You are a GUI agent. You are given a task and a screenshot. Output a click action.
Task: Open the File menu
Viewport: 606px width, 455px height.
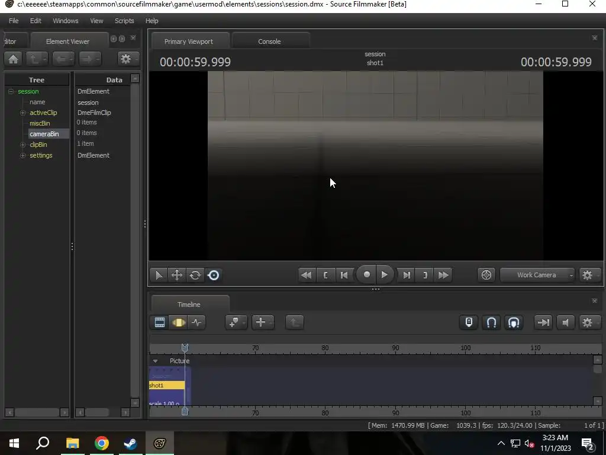[14, 21]
